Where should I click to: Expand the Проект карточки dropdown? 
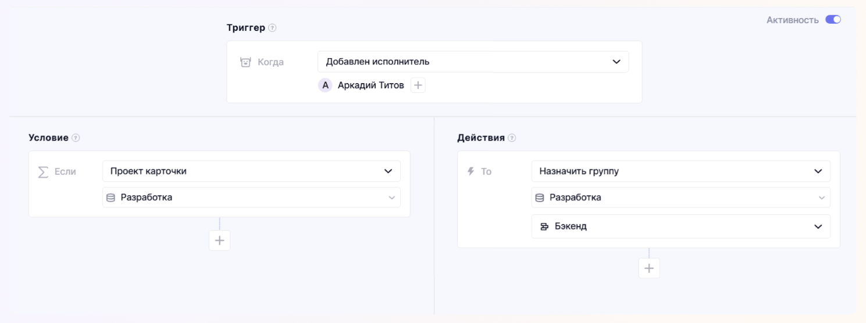pyautogui.click(x=251, y=171)
